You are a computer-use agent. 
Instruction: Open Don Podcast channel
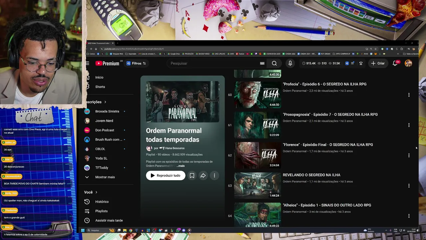[105, 130]
